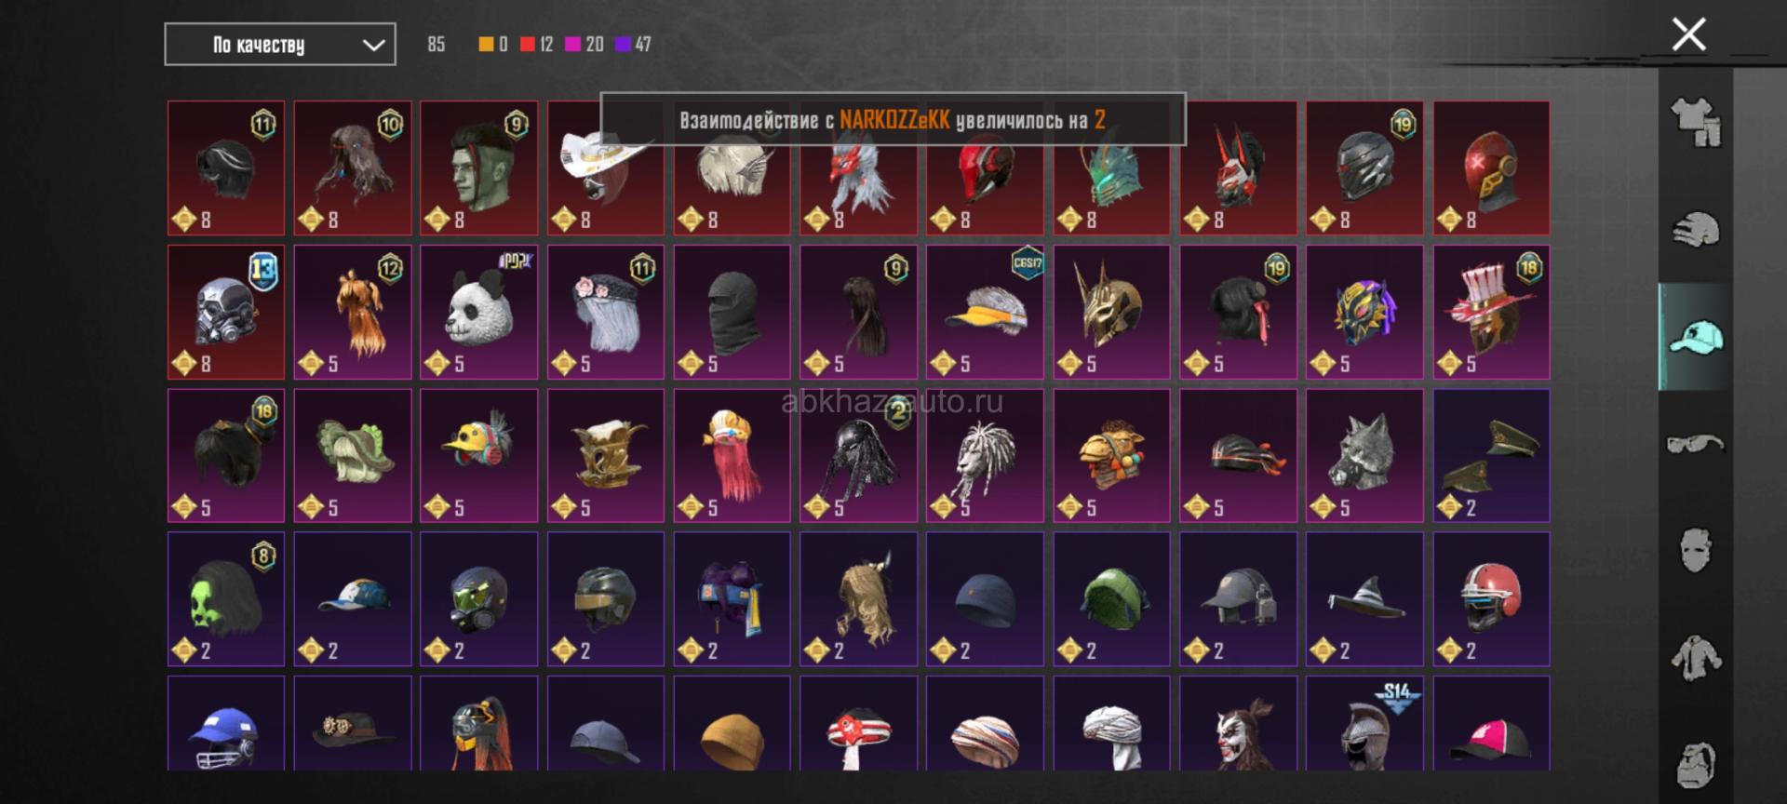Select the gloves category icon
This screenshot has height=804, width=1787.
pyautogui.click(x=1696, y=229)
